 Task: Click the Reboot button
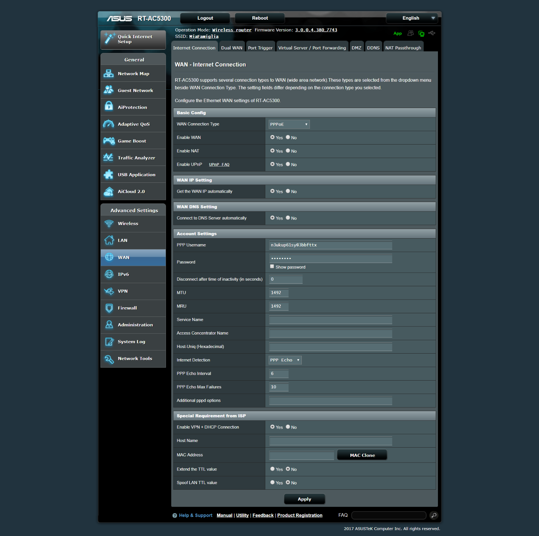tap(260, 18)
